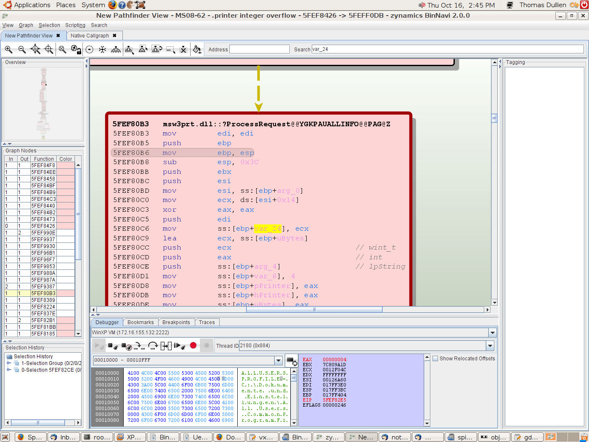Click the fit-graph-to-screen zoom icon
This screenshot has height=442, width=589.
pyautogui.click(x=35, y=50)
